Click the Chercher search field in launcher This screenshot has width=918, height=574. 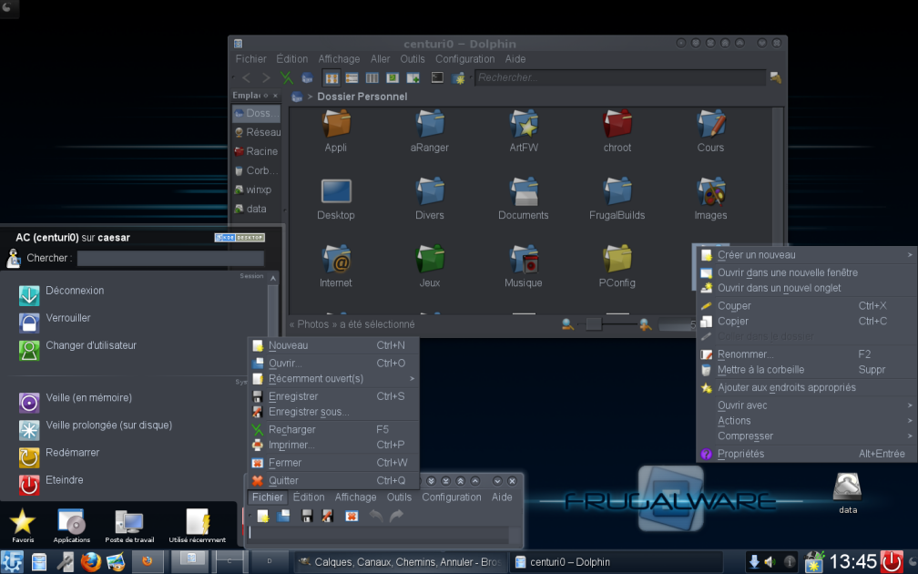pos(170,258)
